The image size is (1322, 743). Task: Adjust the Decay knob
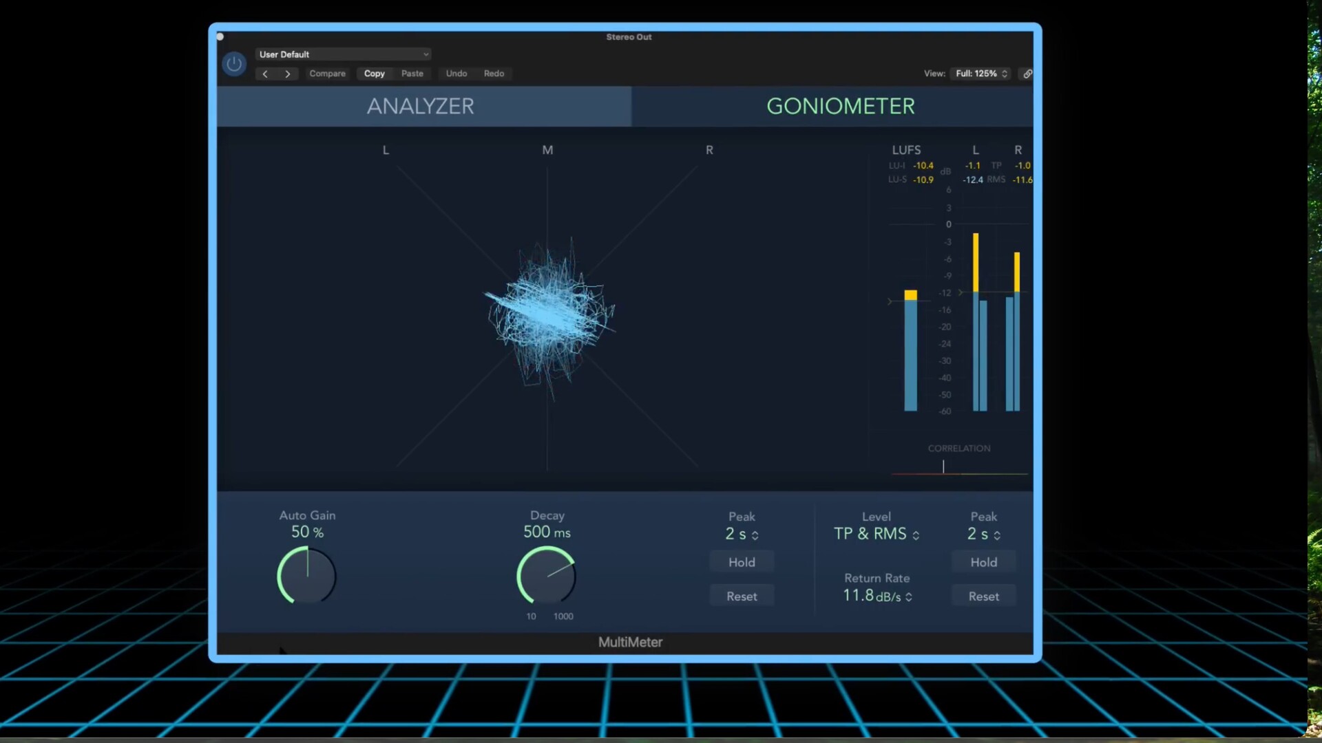point(547,578)
